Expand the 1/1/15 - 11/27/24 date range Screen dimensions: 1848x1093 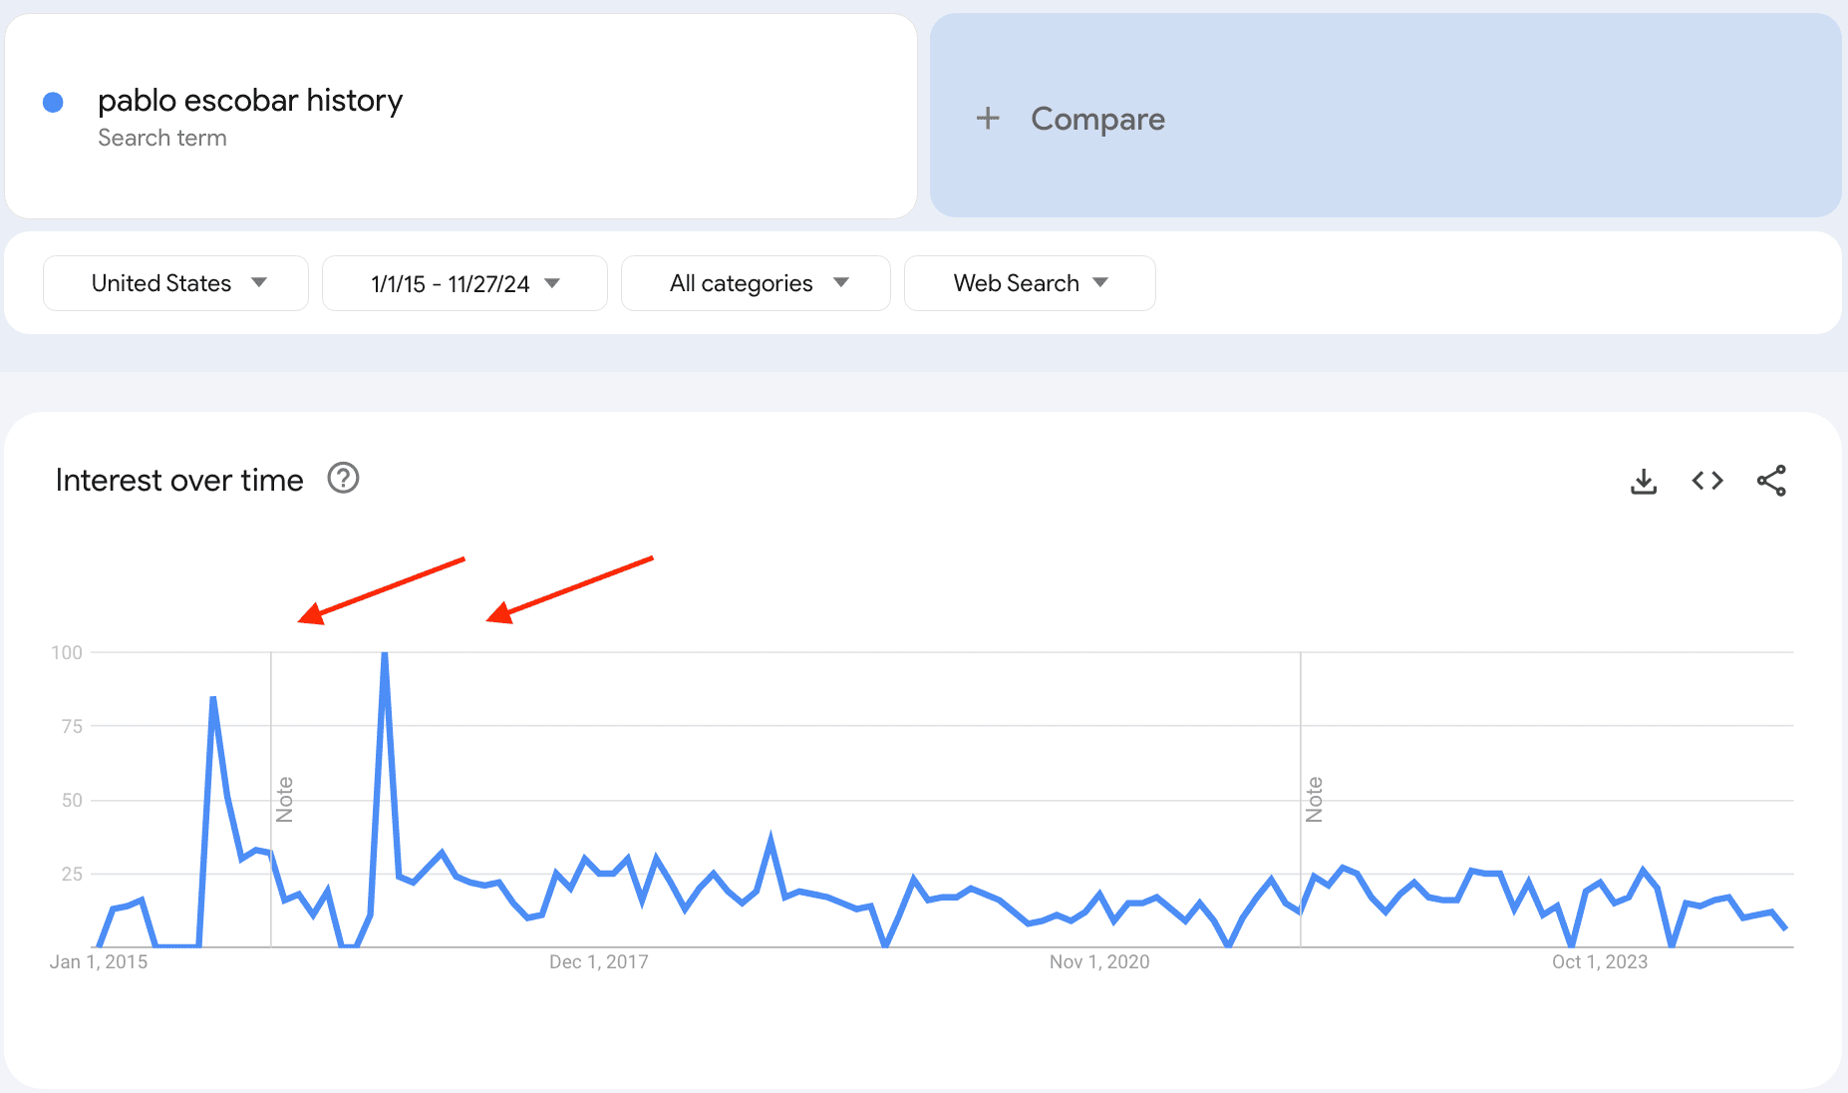pyautogui.click(x=463, y=283)
